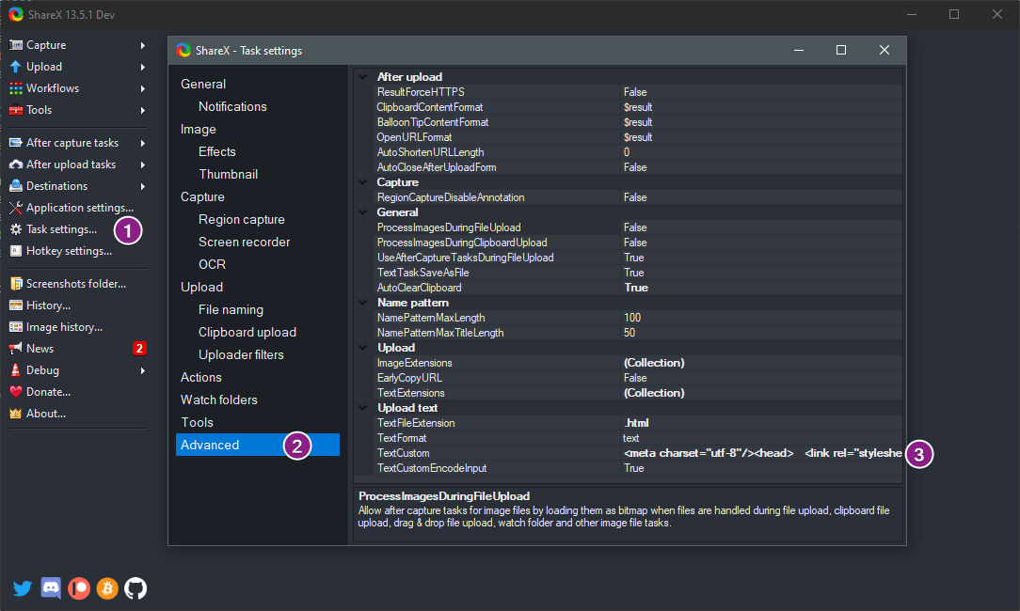
Task: Open the Hotkey settings icon
Action: 16,251
